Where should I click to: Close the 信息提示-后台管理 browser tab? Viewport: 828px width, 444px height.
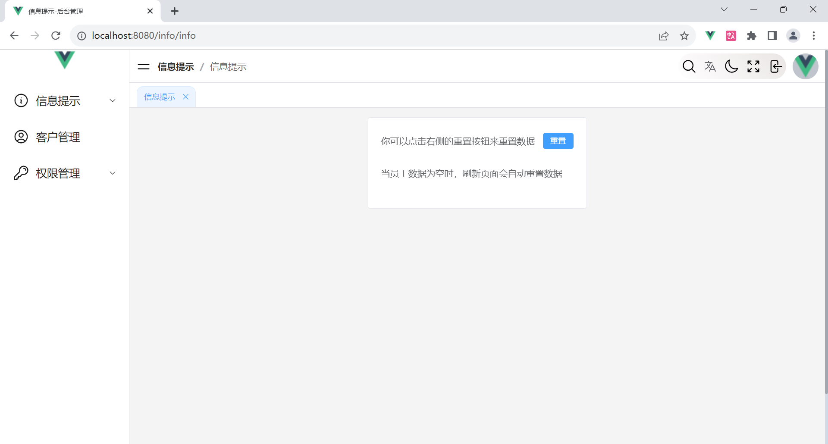click(150, 11)
